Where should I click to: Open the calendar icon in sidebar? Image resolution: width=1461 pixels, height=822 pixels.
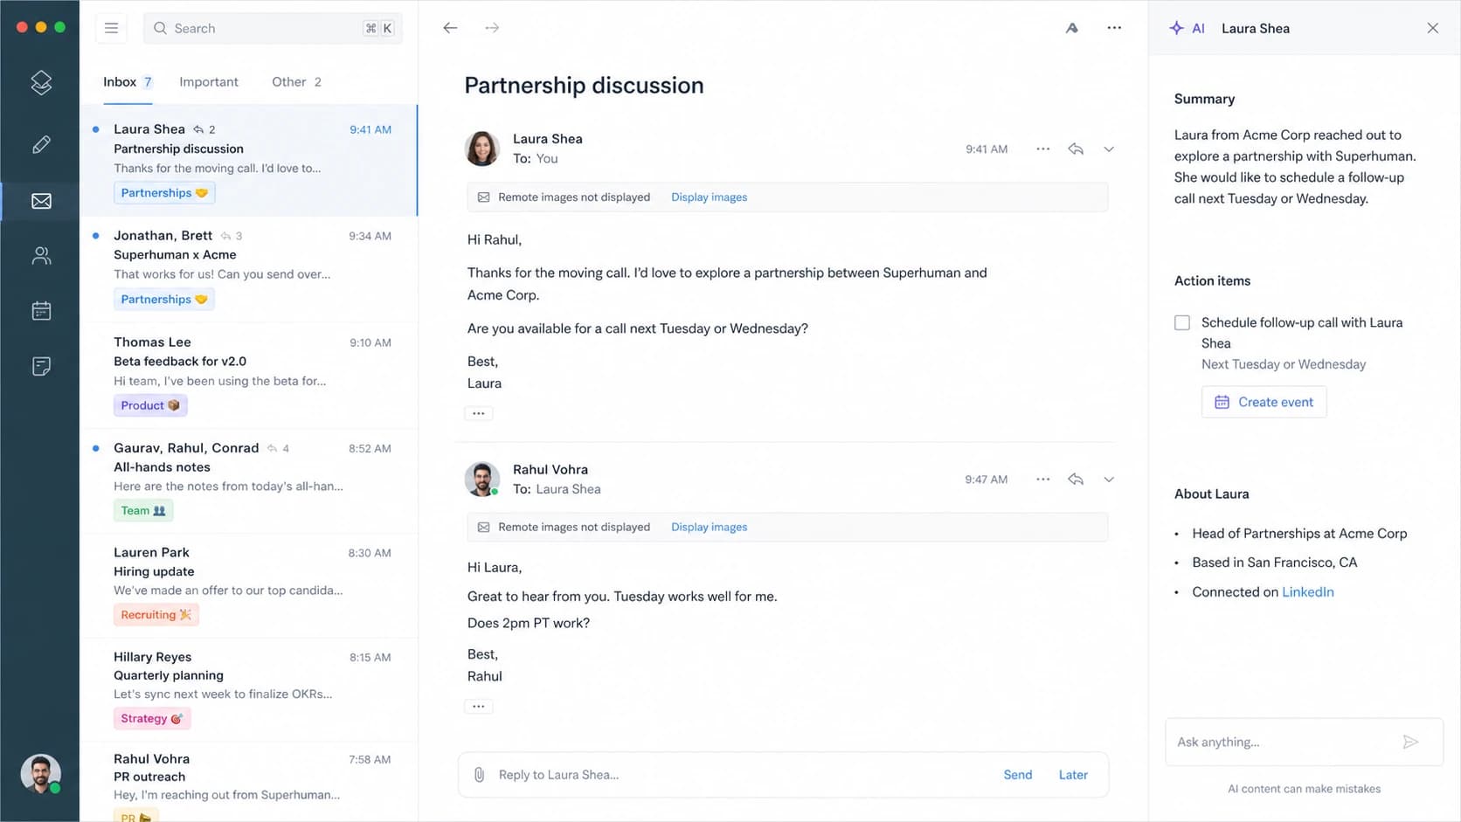(x=41, y=311)
